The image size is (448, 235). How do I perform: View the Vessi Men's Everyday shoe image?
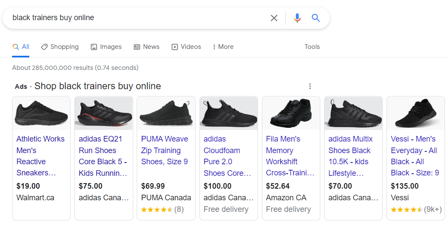[416, 113]
